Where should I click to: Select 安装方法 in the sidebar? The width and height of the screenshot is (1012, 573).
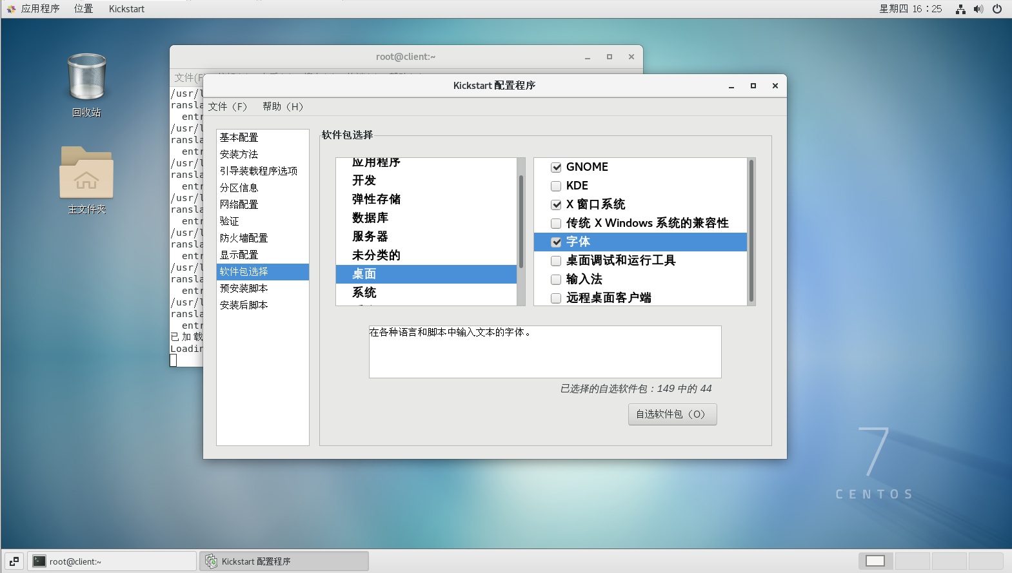click(263, 155)
